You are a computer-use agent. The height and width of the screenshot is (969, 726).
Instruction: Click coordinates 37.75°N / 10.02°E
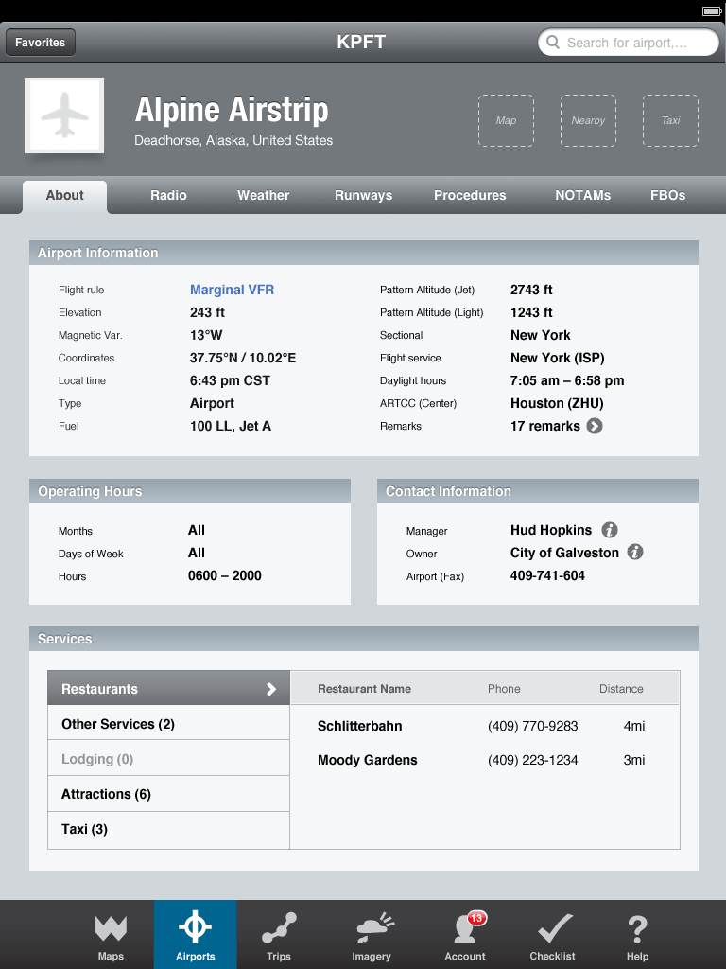pos(243,358)
